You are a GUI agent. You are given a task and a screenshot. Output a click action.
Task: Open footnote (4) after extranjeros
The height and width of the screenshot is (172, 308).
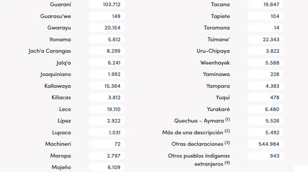227,163
